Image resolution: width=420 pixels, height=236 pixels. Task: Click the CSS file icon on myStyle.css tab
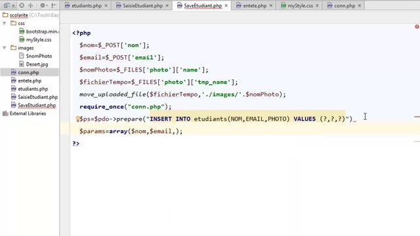[x=283, y=6]
